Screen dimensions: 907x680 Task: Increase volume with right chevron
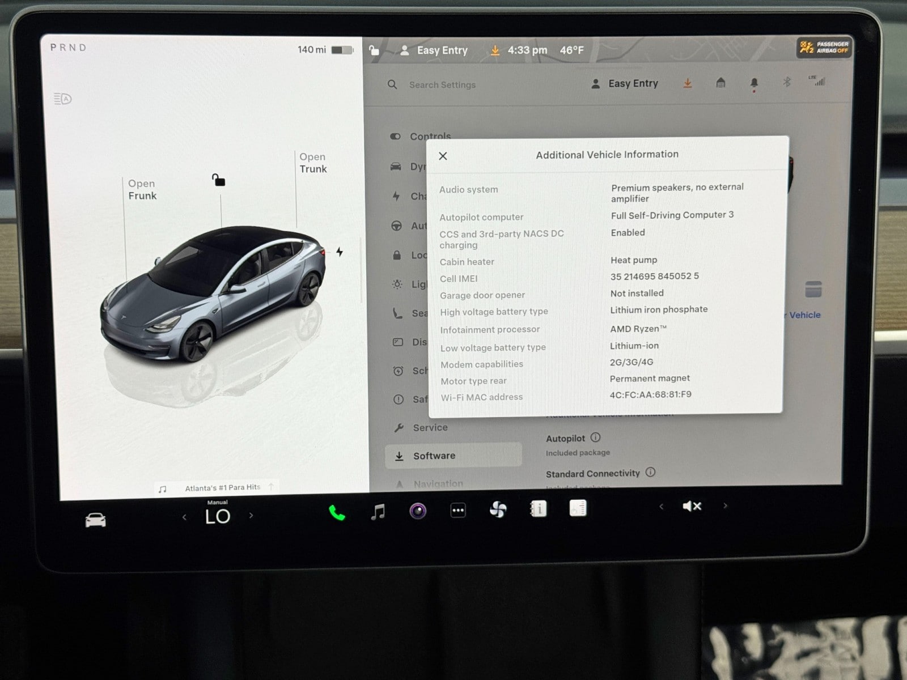[725, 505]
